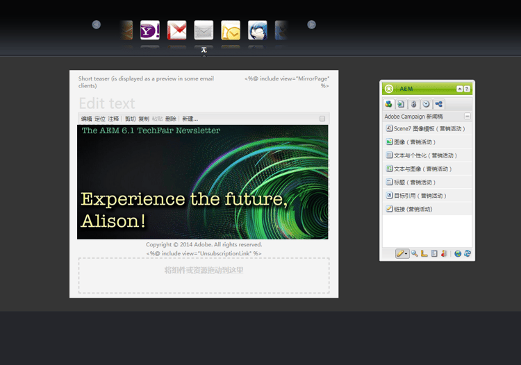
Task: Select the 文本与个性化 component
Action: pos(427,155)
